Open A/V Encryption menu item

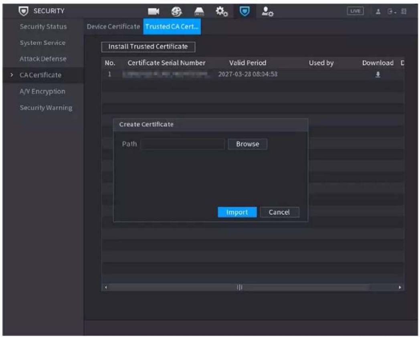point(42,92)
